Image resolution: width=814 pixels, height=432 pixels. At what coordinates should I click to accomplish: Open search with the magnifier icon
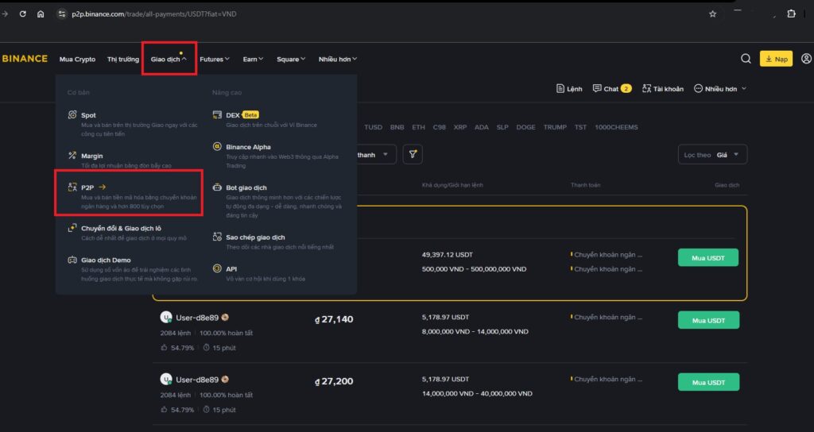[746, 59]
